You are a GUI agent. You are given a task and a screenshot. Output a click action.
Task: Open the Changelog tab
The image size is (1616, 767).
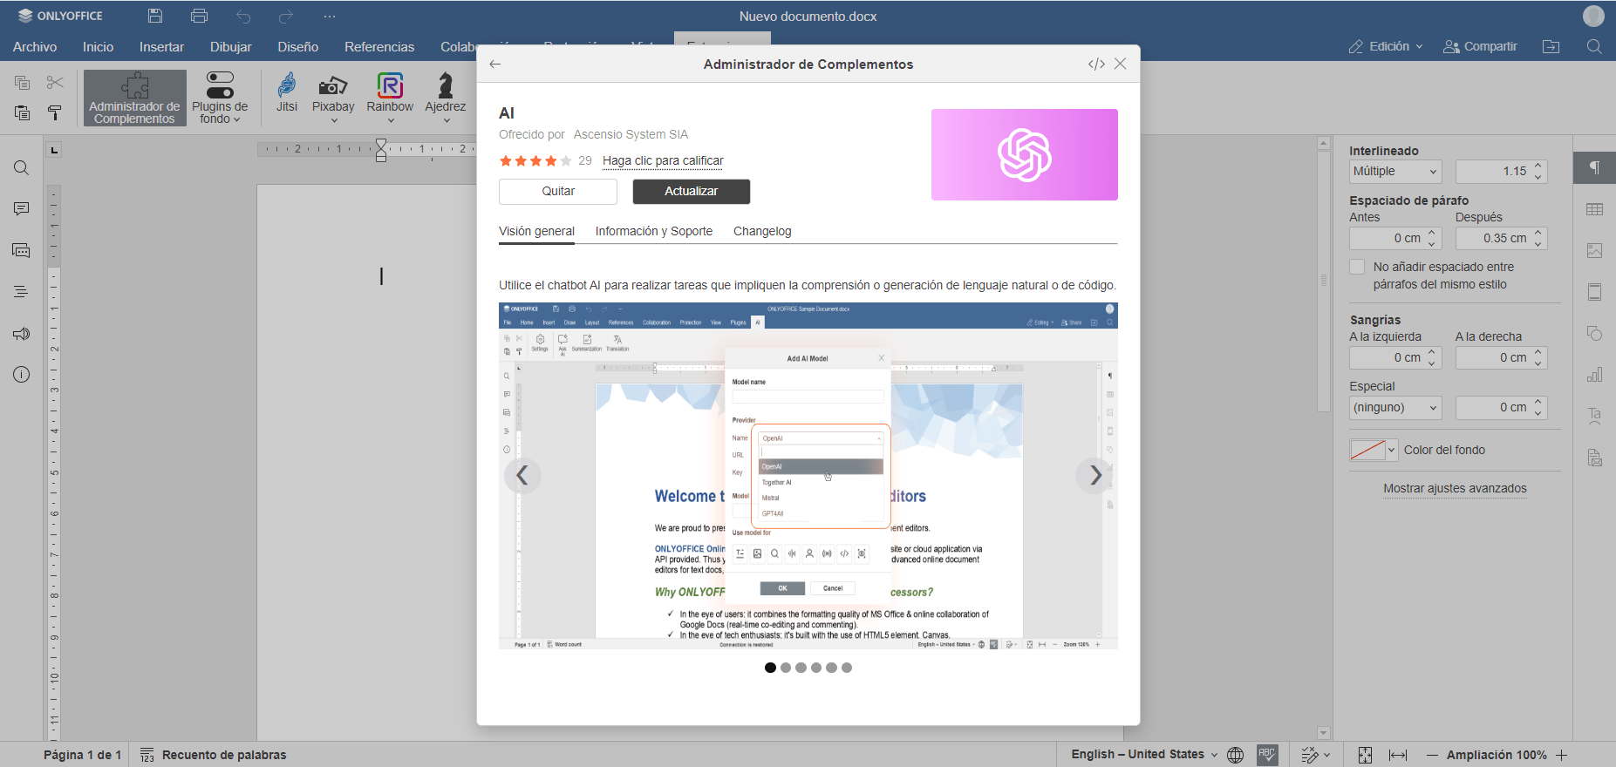[762, 231]
